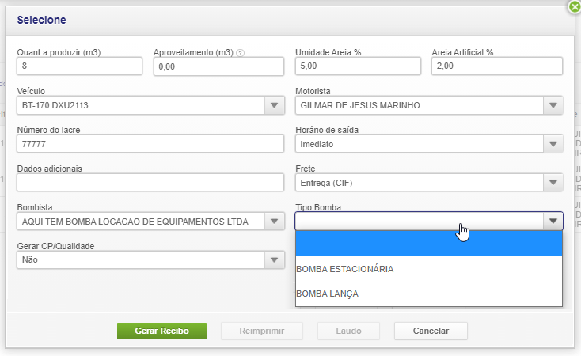The height and width of the screenshot is (356, 581).
Task: Open the Horário de saída dropdown
Action: pos(553,144)
